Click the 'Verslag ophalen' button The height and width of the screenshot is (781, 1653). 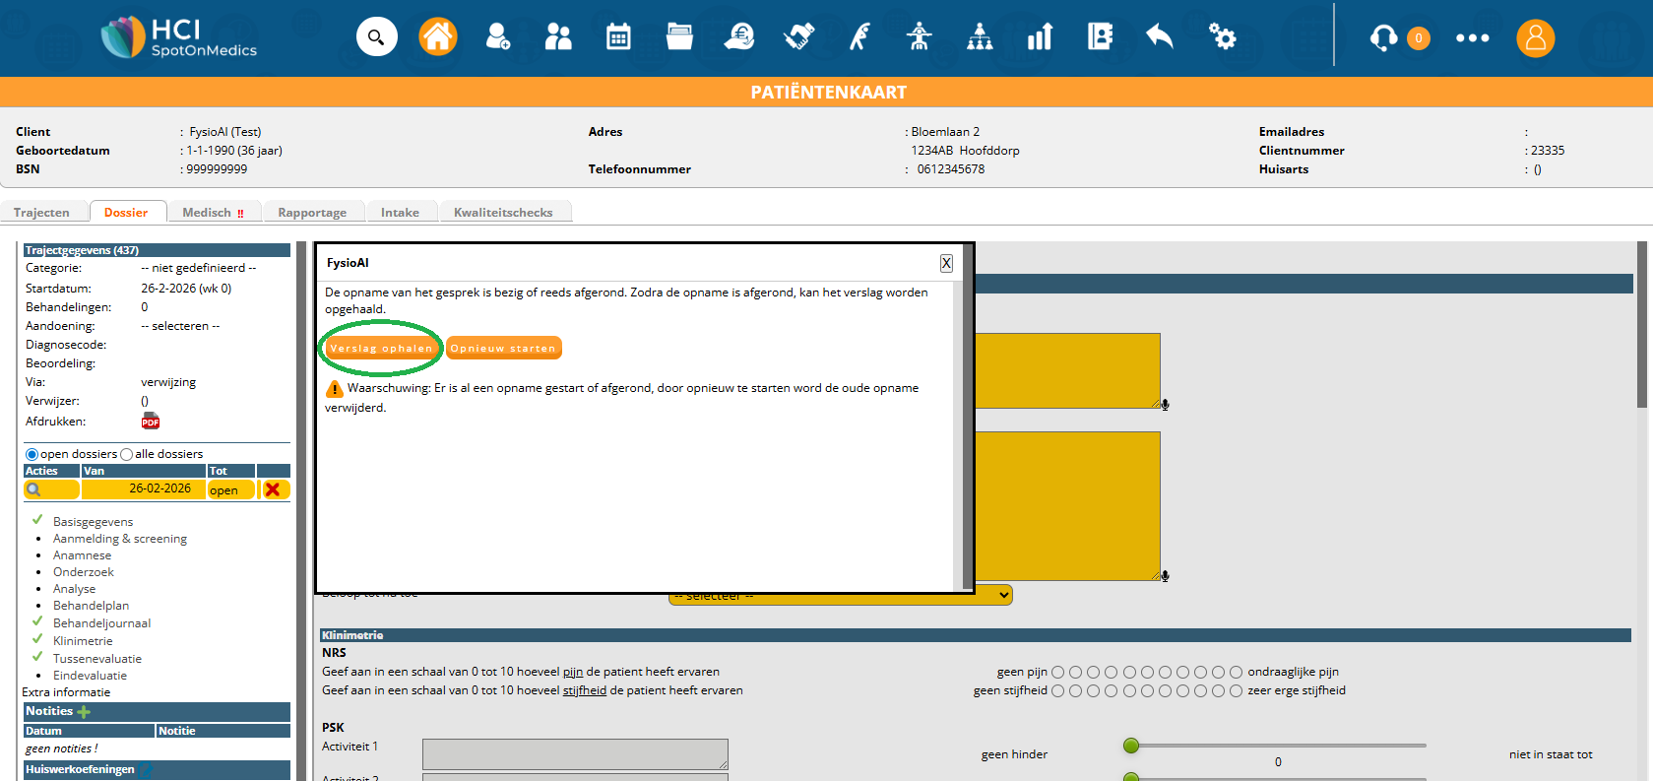pos(381,348)
